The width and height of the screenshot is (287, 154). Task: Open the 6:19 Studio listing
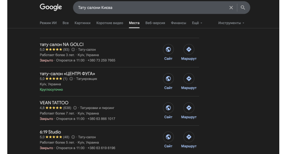[50, 132]
